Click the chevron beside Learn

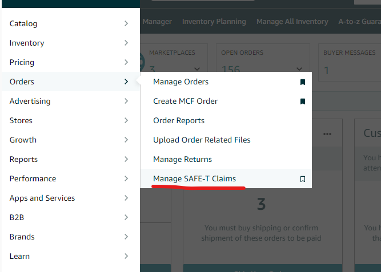pos(126,256)
